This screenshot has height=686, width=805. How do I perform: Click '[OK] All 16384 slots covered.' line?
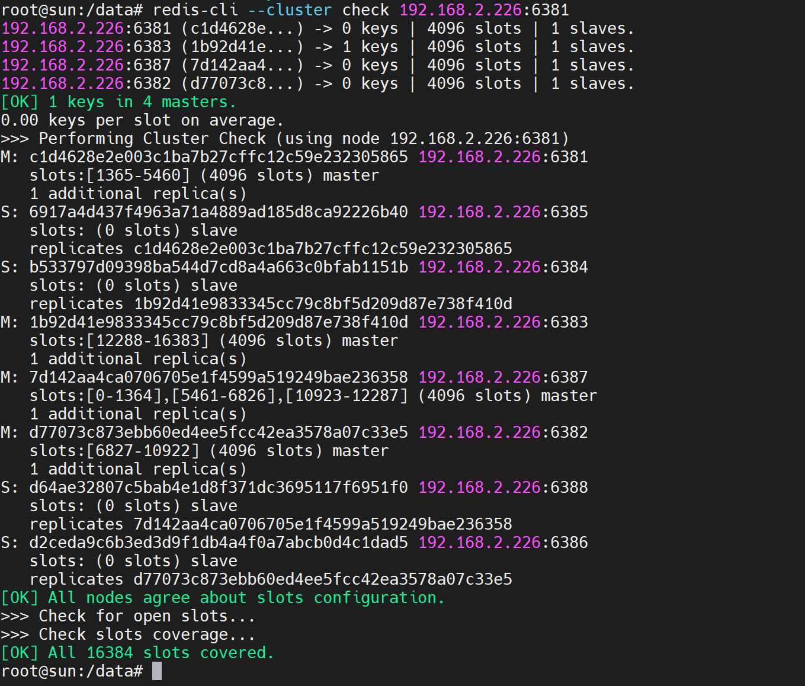click(x=137, y=653)
